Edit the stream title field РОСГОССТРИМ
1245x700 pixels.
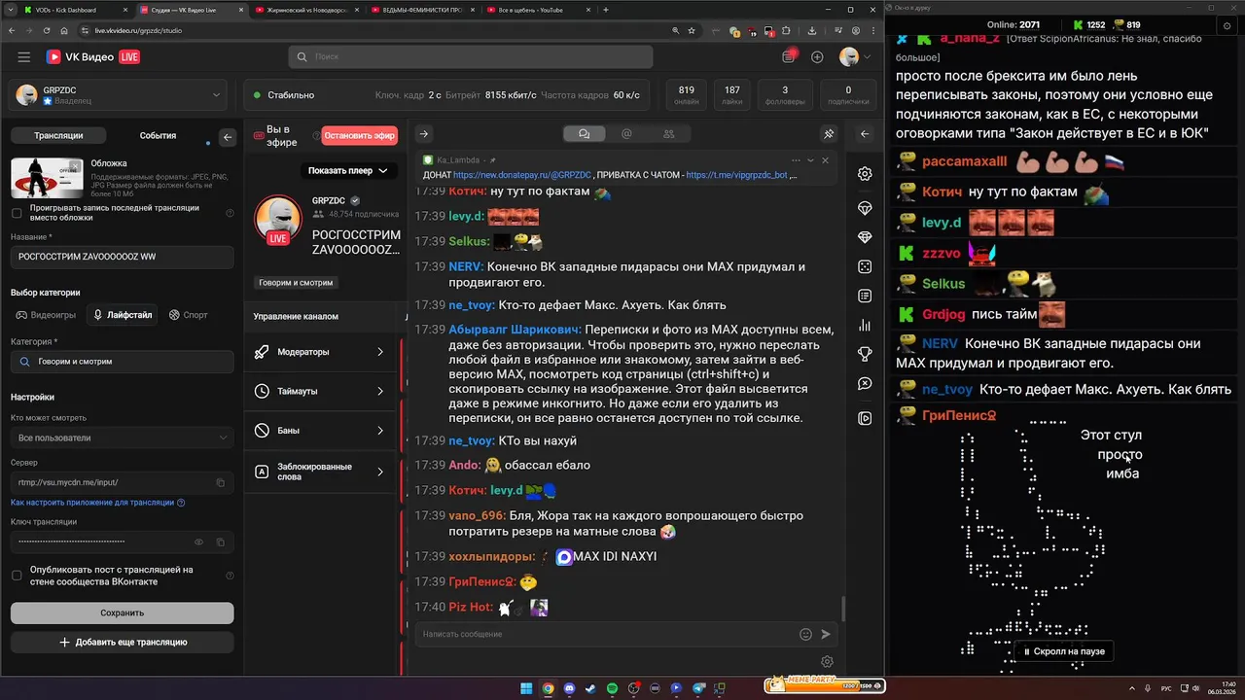point(122,257)
